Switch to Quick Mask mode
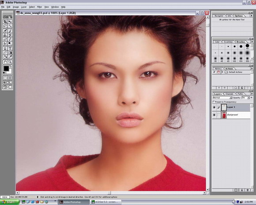 coord(10,78)
